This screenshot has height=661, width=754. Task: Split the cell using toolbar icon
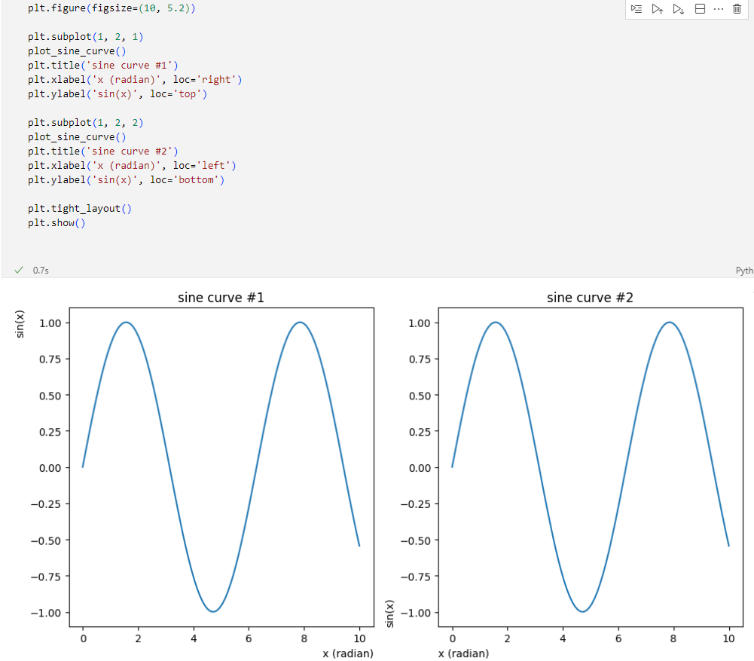coord(699,9)
